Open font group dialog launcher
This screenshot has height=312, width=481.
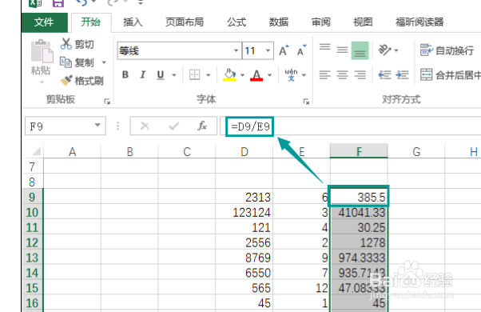(306, 102)
